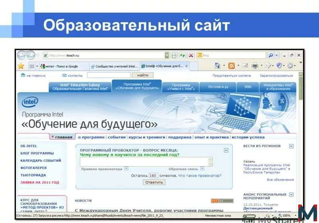This screenshot has width=319, height=223.
Task: Refresh the page with green arrows icon
Action: [x=183, y=55]
